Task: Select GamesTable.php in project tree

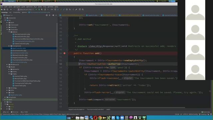Action: 21,76
